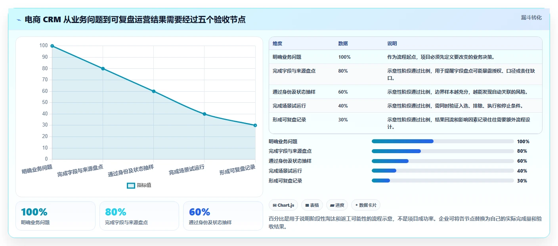This screenshot has height=246, width=558.
Task: Click the x-axis label 完成场景试运行 under the chart
Action: pos(187,170)
